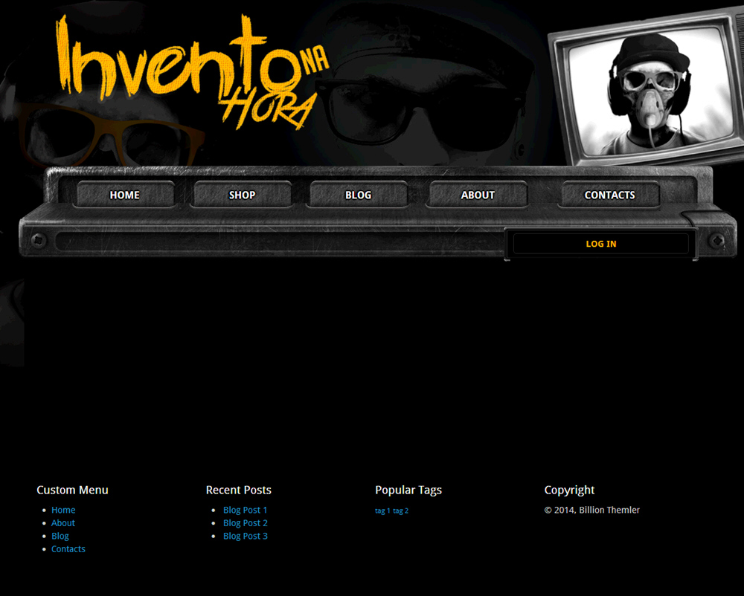
Task: Follow the About link in Custom Menu
Action: click(63, 523)
